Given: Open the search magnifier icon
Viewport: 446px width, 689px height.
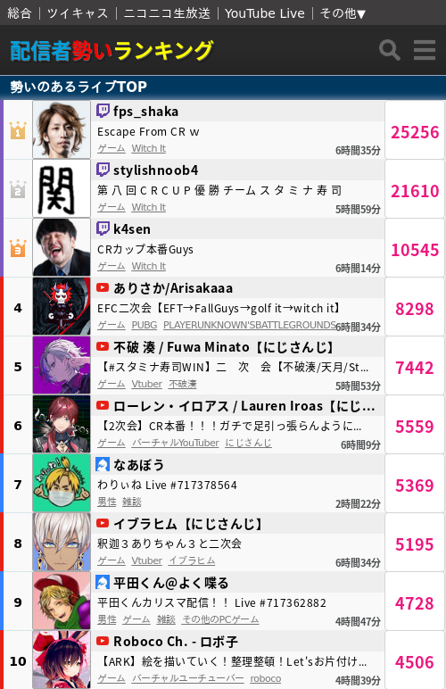Looking at the screenshot, I should (390, 50).
